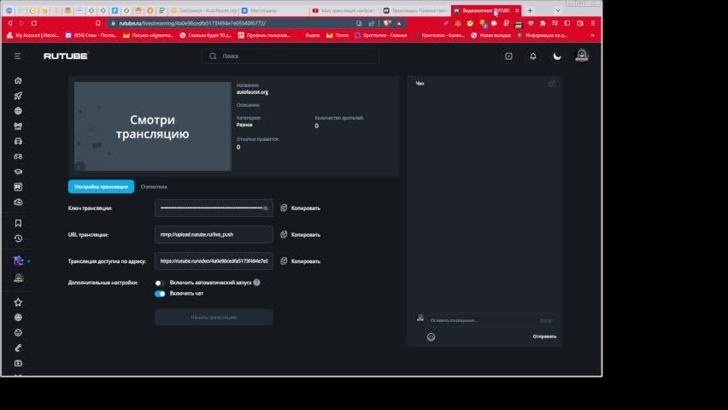Click the RUTUBE logo
The image size is (728, 410).
66,56
